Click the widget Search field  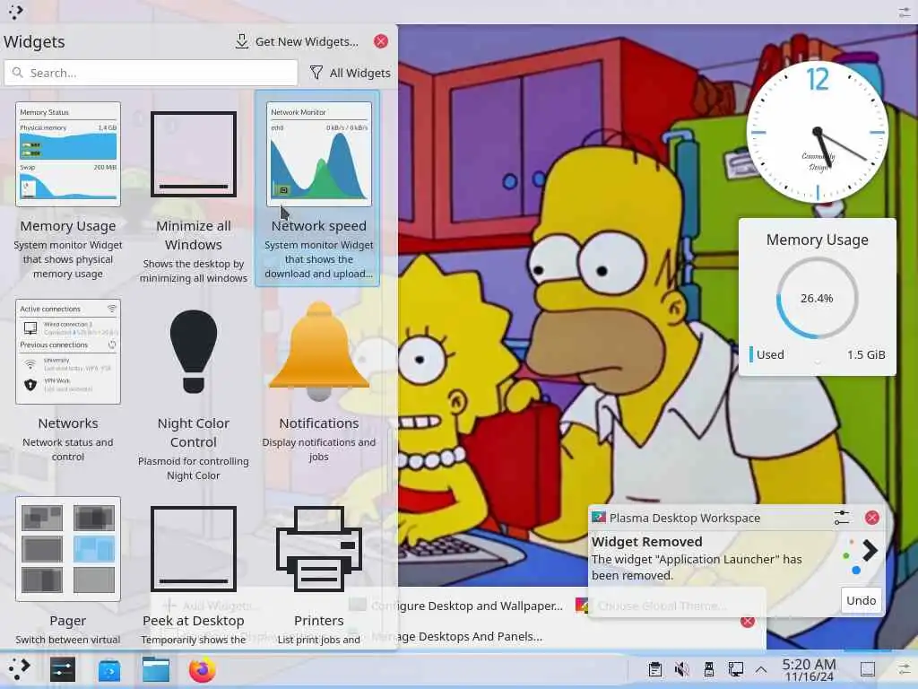(151, 73)
